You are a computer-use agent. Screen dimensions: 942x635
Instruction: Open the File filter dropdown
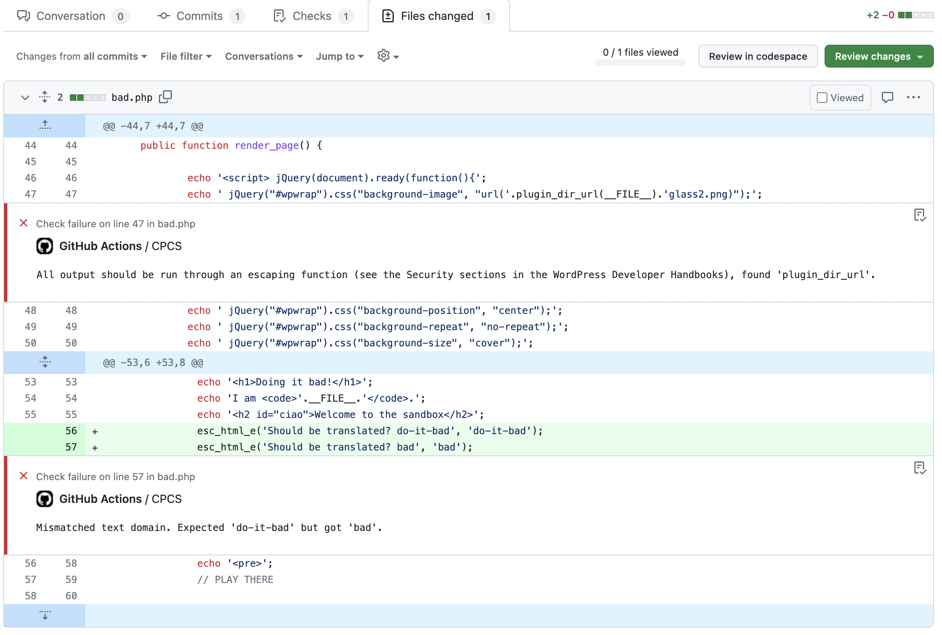point(186,56)
